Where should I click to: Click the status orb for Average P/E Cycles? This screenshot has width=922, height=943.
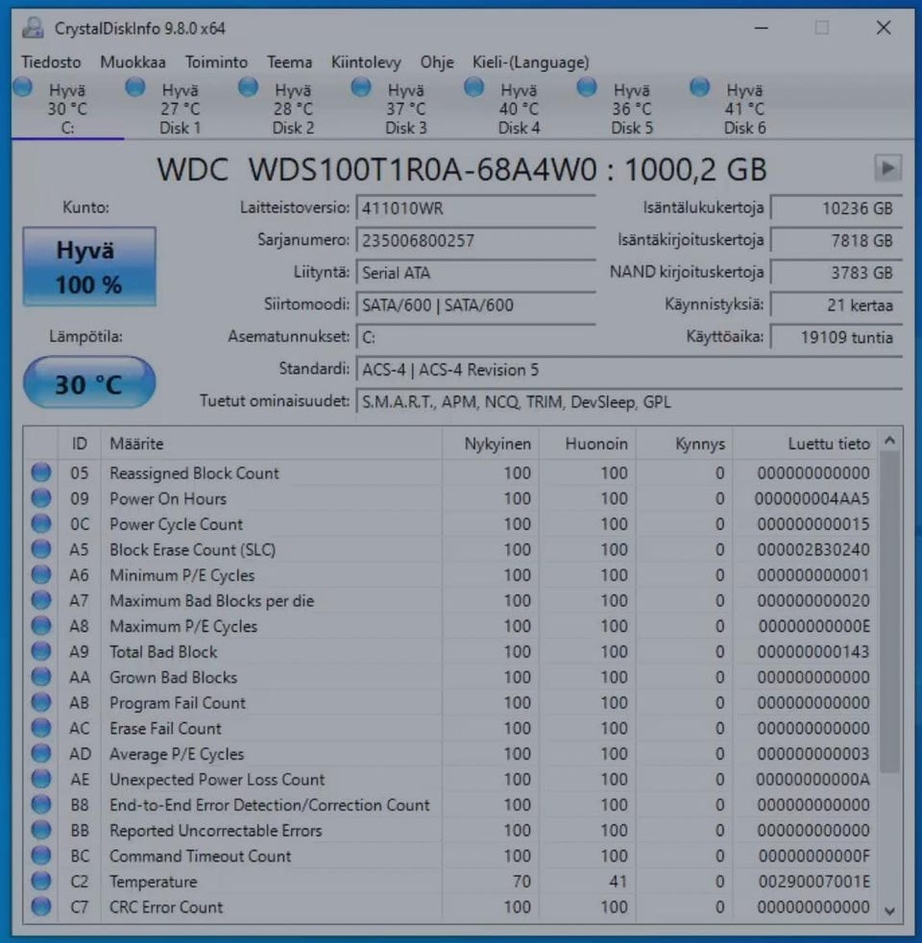pos(41,754)
